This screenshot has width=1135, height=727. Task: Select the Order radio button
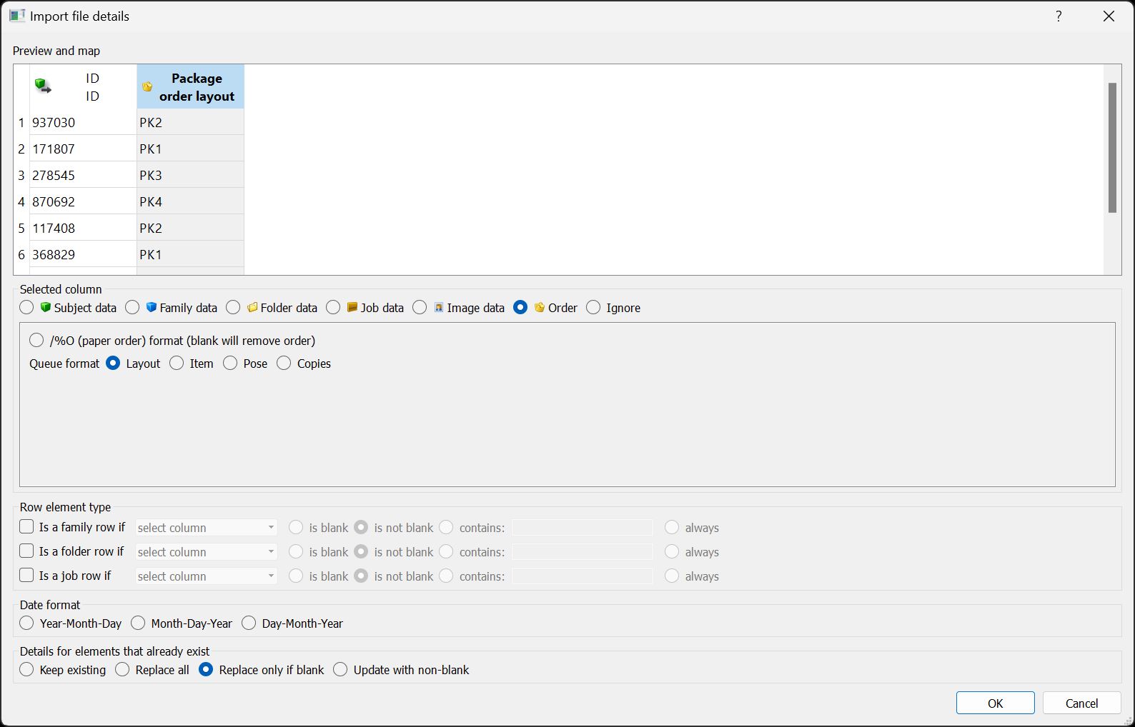click(x=520, y=307)
